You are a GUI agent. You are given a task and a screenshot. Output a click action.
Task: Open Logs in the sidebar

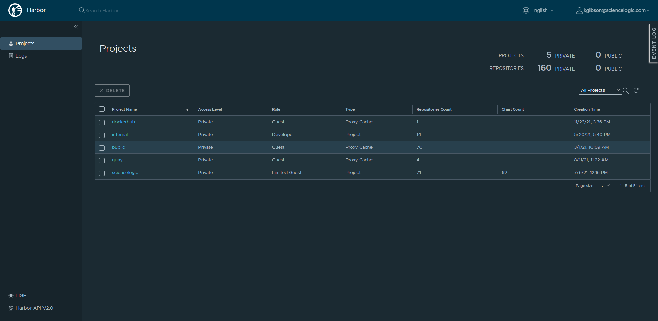pyautogui.click(x=21, y=56)
